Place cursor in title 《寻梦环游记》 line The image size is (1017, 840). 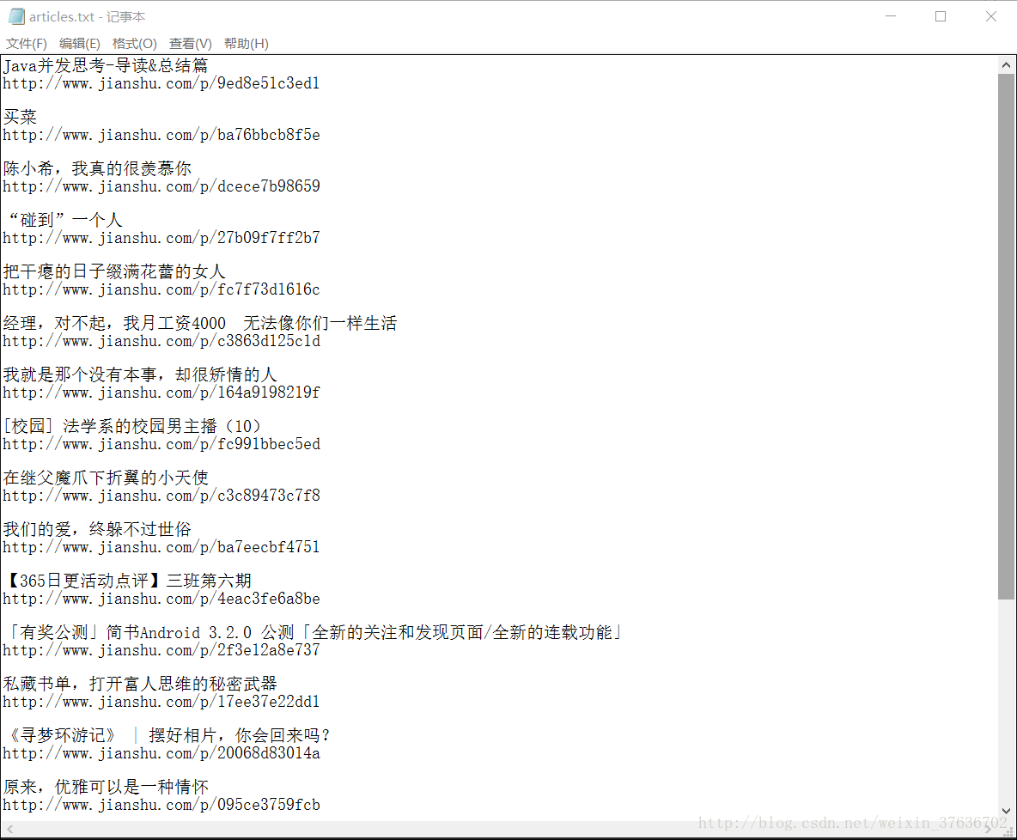pyautogui.click(x=167, y=735)
